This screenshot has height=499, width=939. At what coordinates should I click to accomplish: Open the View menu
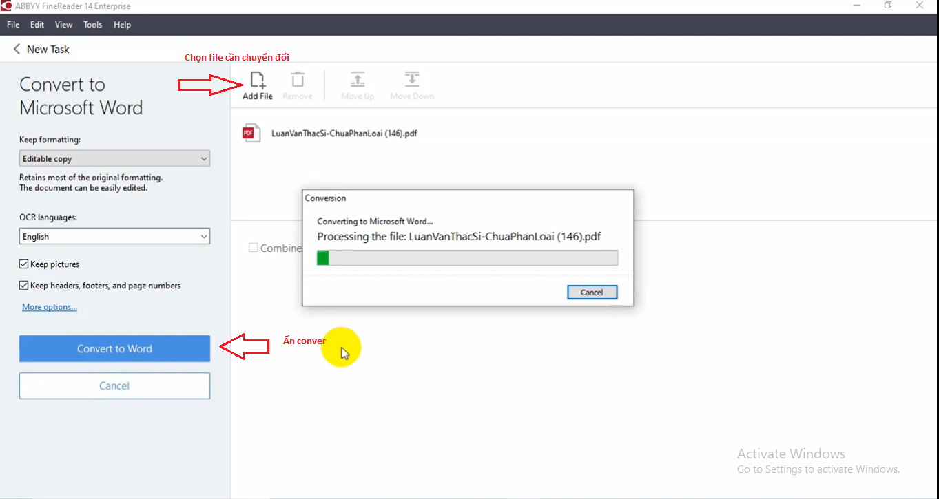click(63, 25)
